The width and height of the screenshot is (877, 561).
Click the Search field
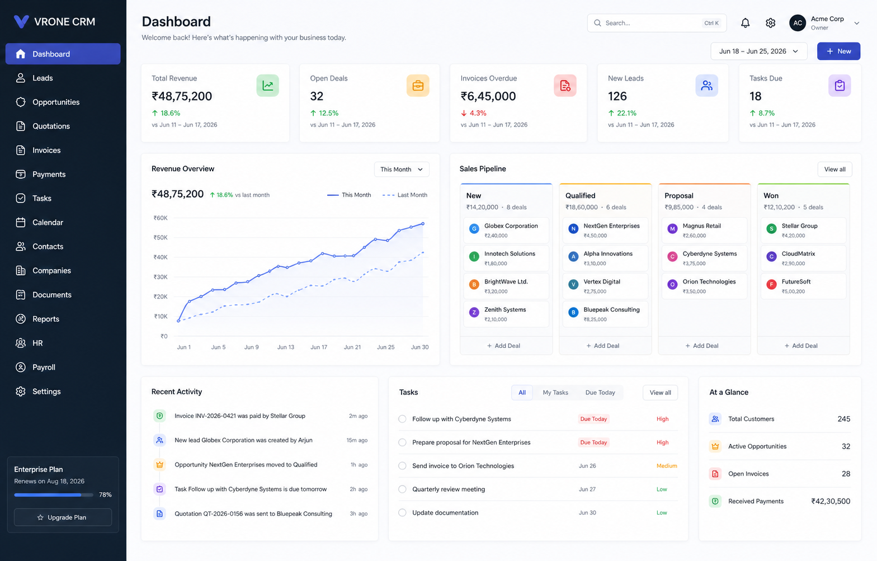[657, 23]
